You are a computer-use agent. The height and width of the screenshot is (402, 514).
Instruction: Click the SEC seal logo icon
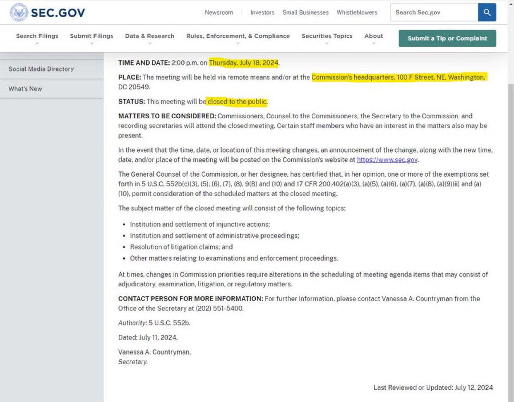pos(18,12)
